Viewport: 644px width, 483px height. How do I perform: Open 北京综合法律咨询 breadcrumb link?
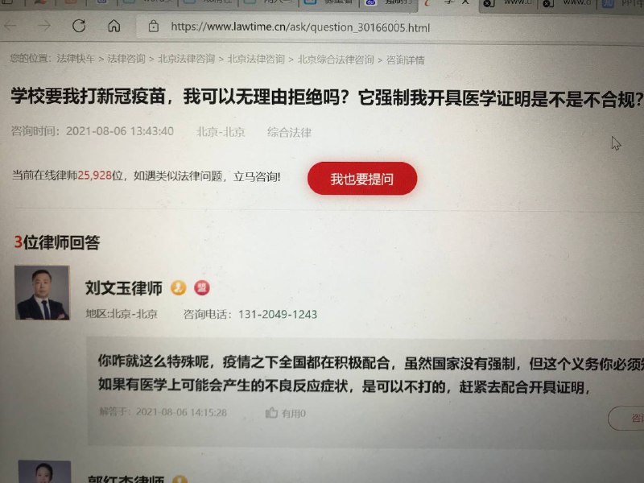click(x=336, y=60)
